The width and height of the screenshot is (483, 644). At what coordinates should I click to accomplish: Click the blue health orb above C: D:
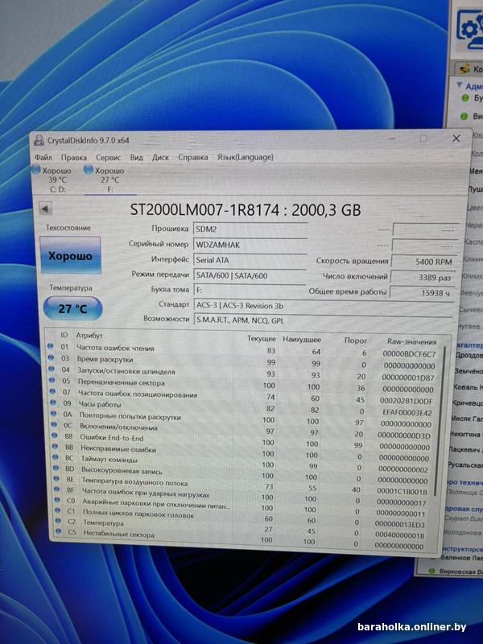click(36, 170)
